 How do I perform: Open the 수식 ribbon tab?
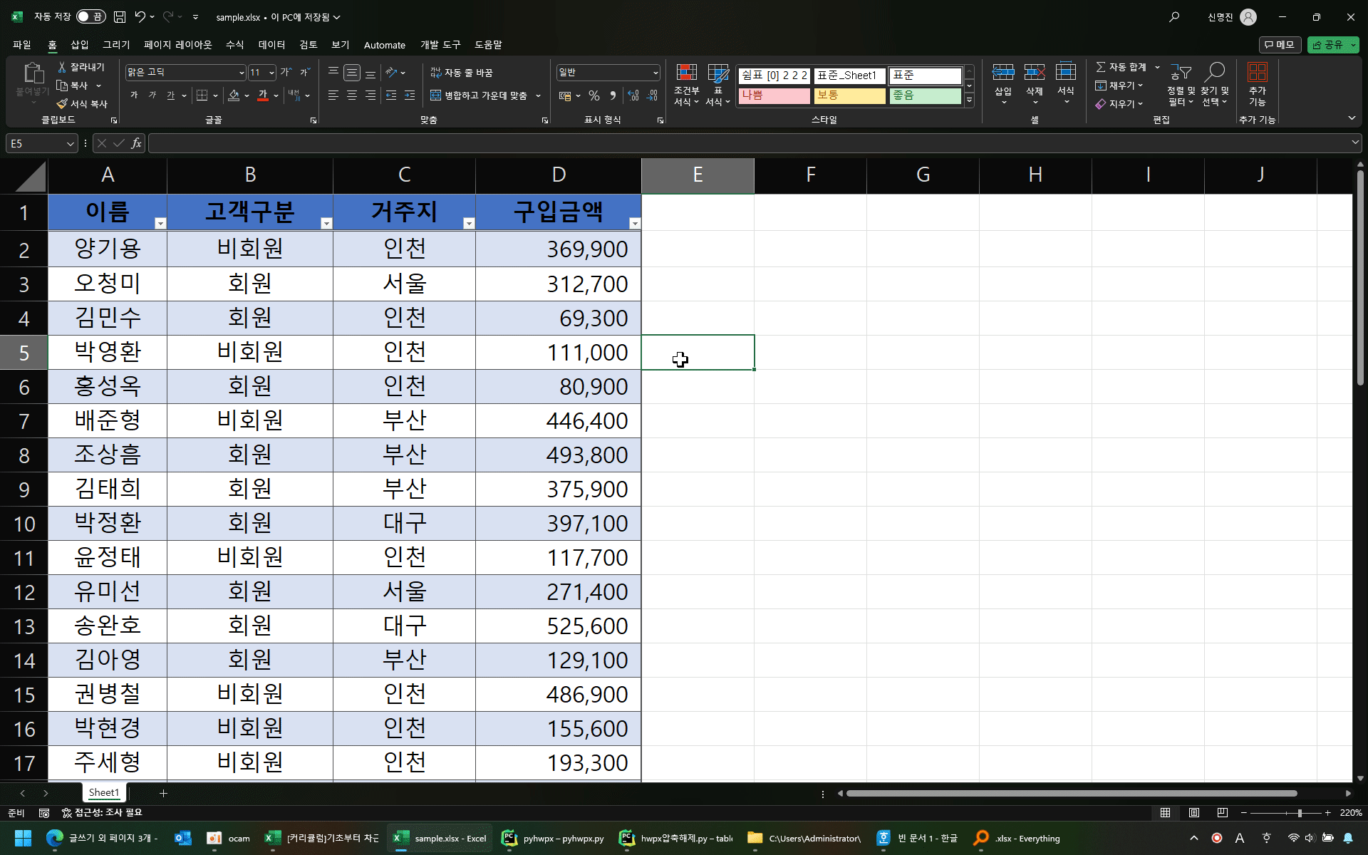point(234,45)
